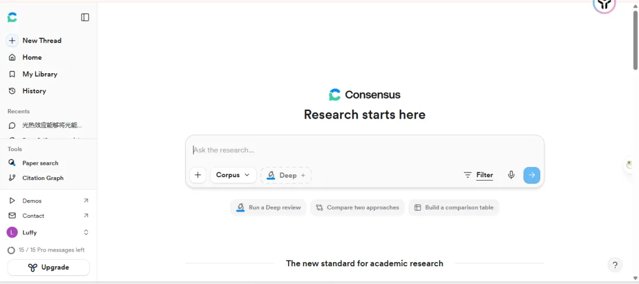This screenshot has width=639, height=284.
Task: Open the Filter options
Action: click(x=479, y=175)
